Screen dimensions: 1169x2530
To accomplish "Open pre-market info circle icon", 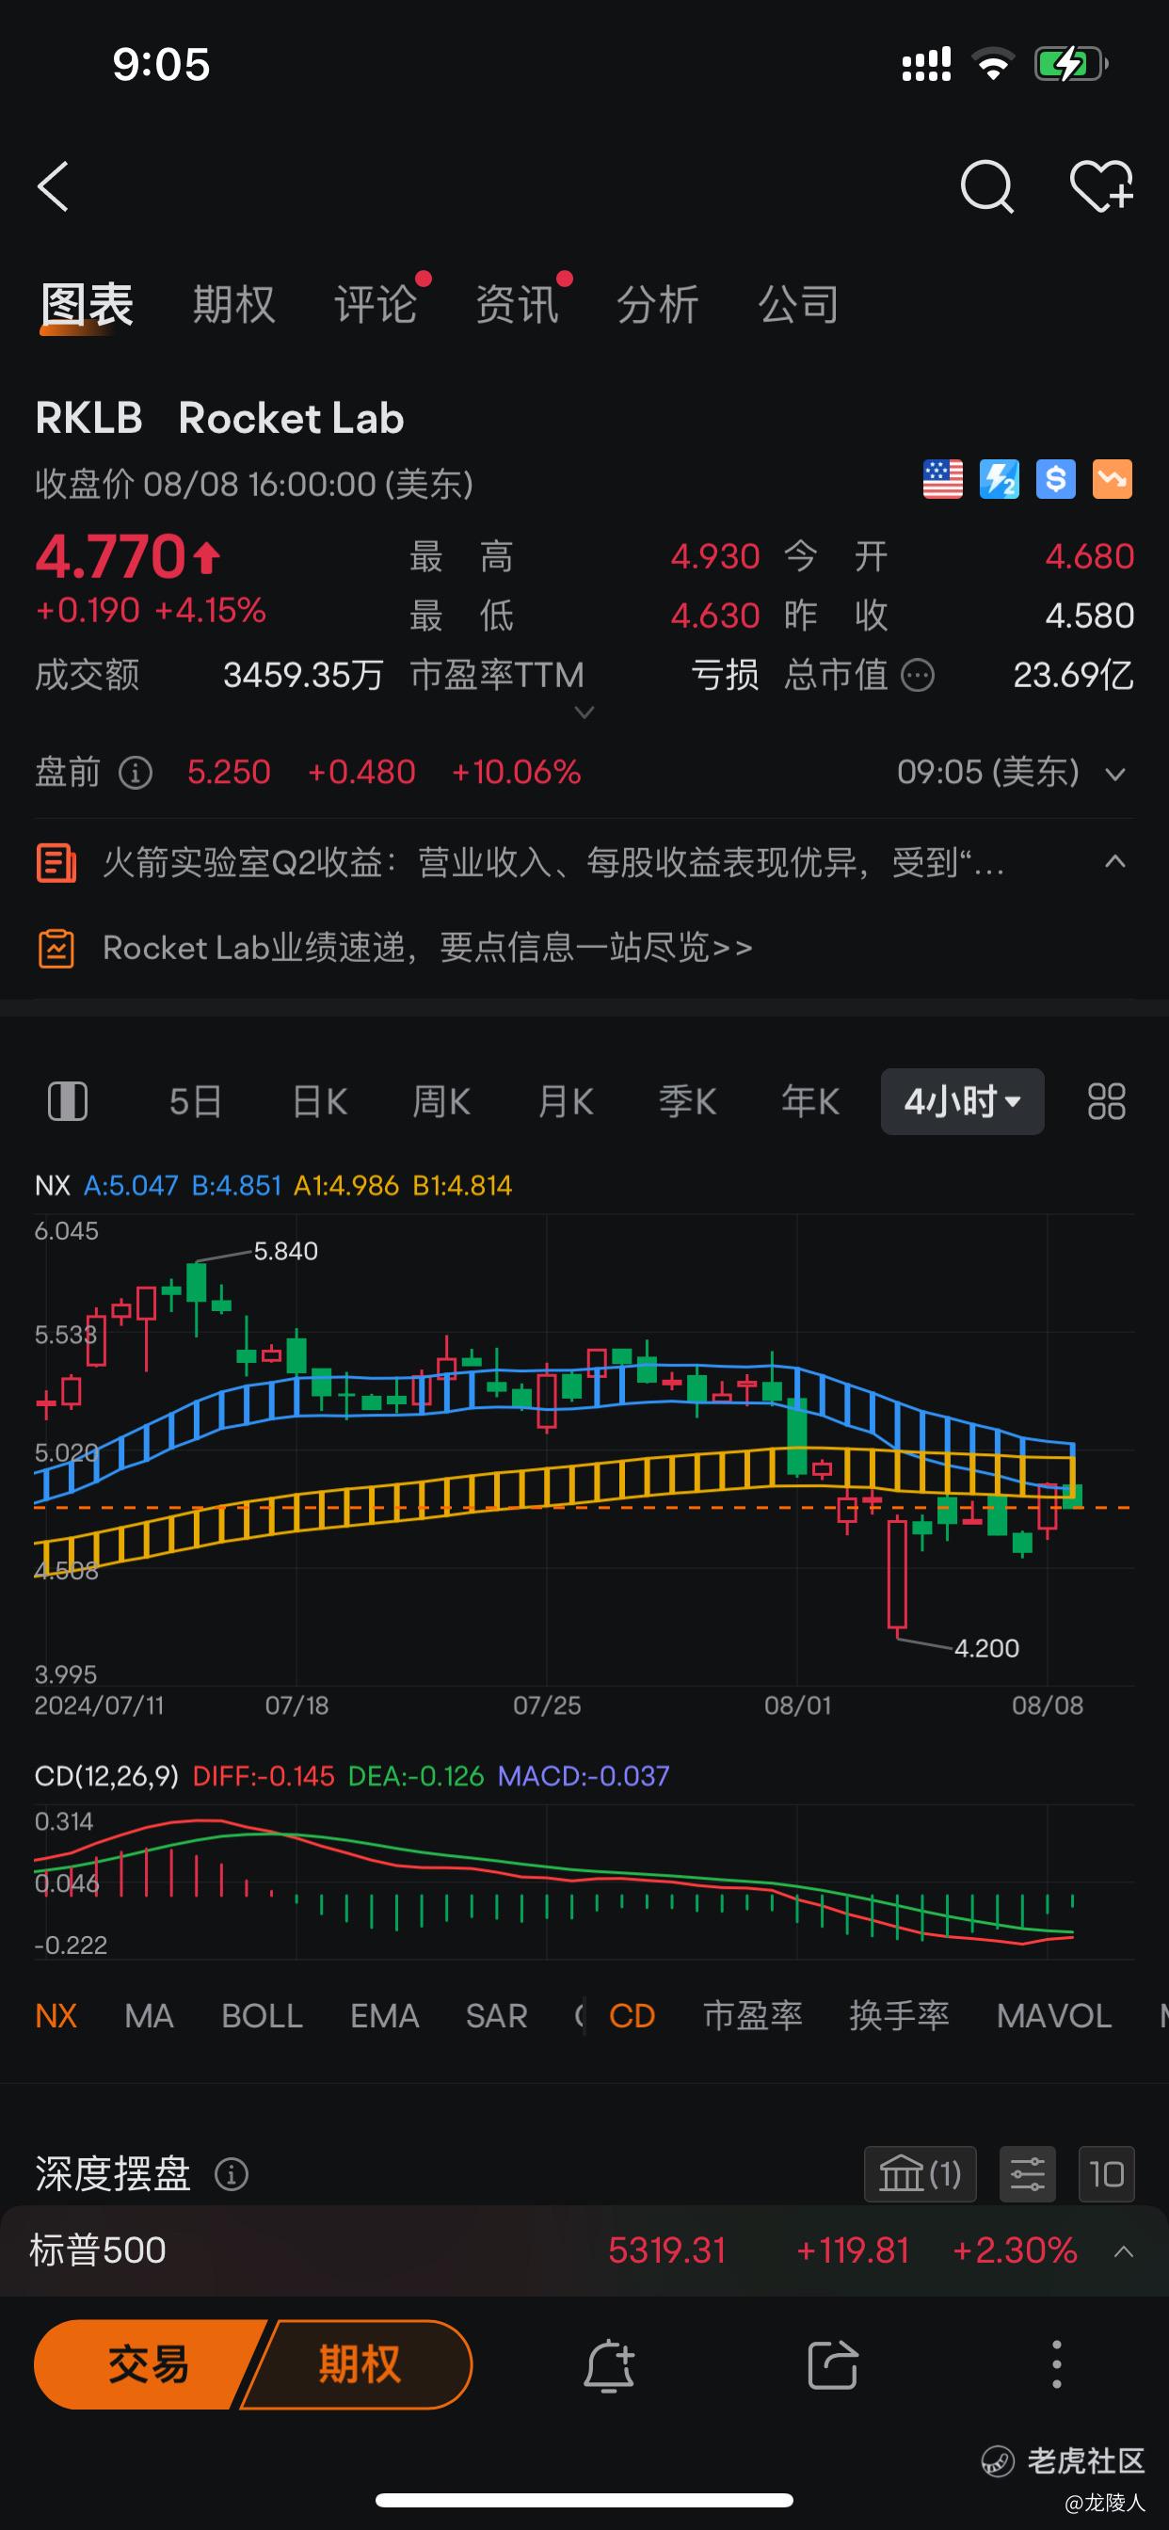I will coord(136,773).
